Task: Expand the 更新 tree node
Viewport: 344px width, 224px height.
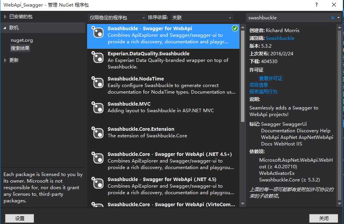Action: point(5,60)
